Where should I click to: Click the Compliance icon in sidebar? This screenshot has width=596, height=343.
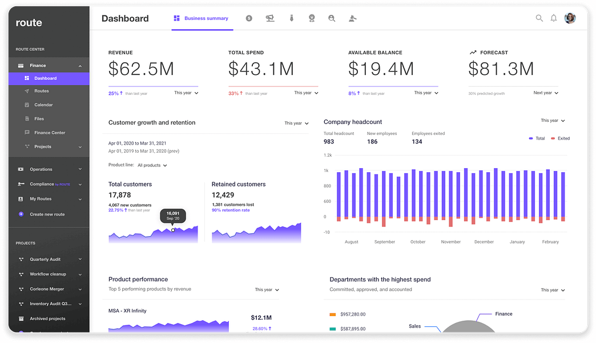pos(21,184)
